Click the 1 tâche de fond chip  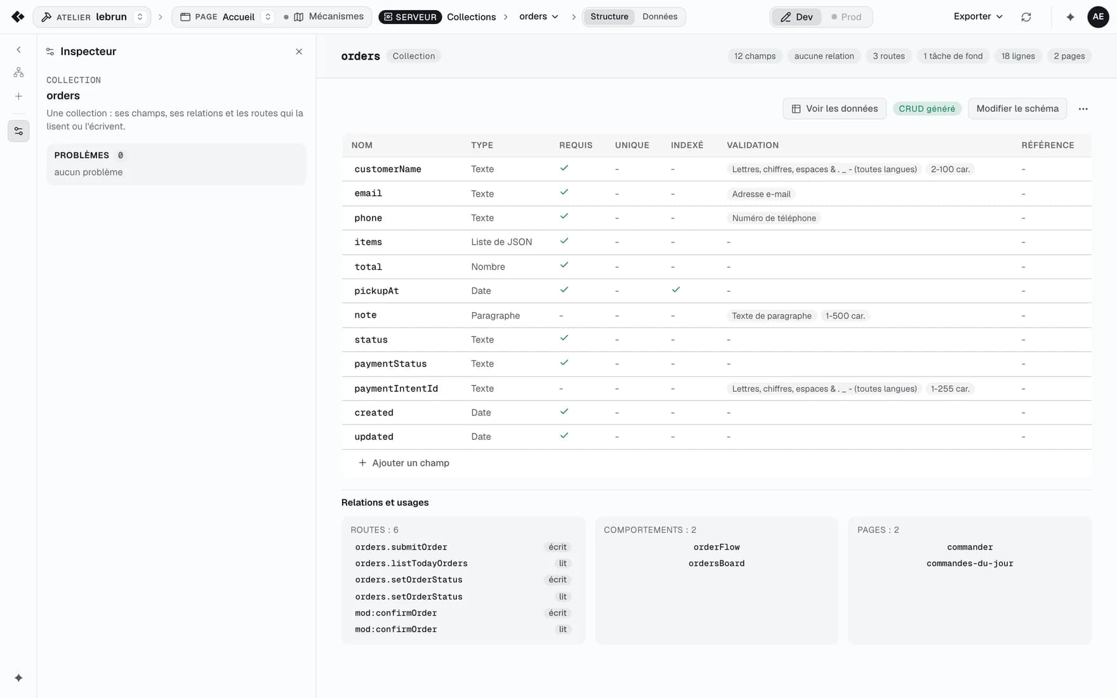pos(953,56)
